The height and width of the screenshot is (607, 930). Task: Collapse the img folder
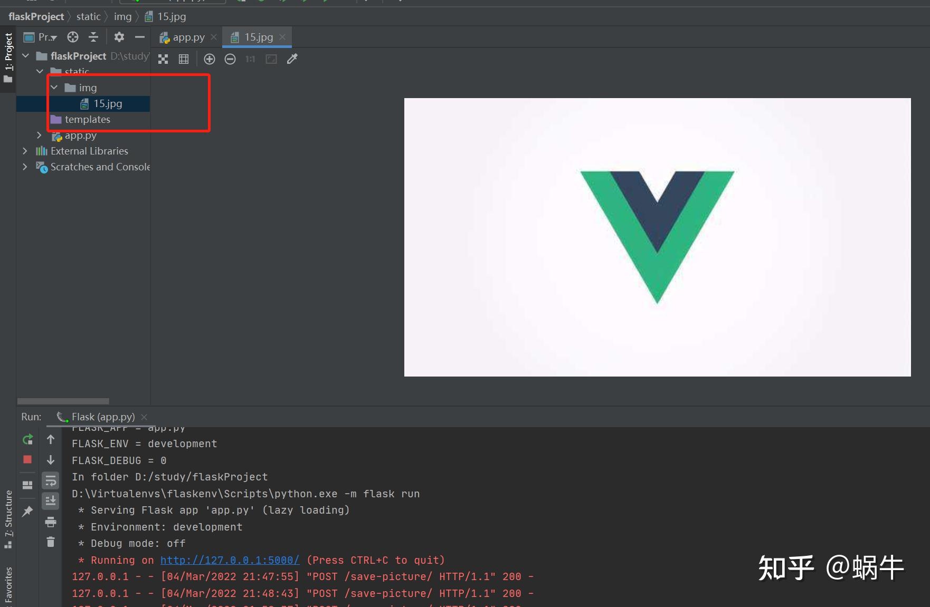click(54, 87)
